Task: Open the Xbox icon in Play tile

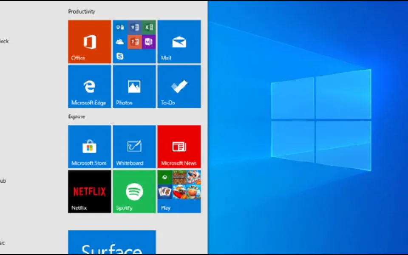Action: (x=165, y=177)
